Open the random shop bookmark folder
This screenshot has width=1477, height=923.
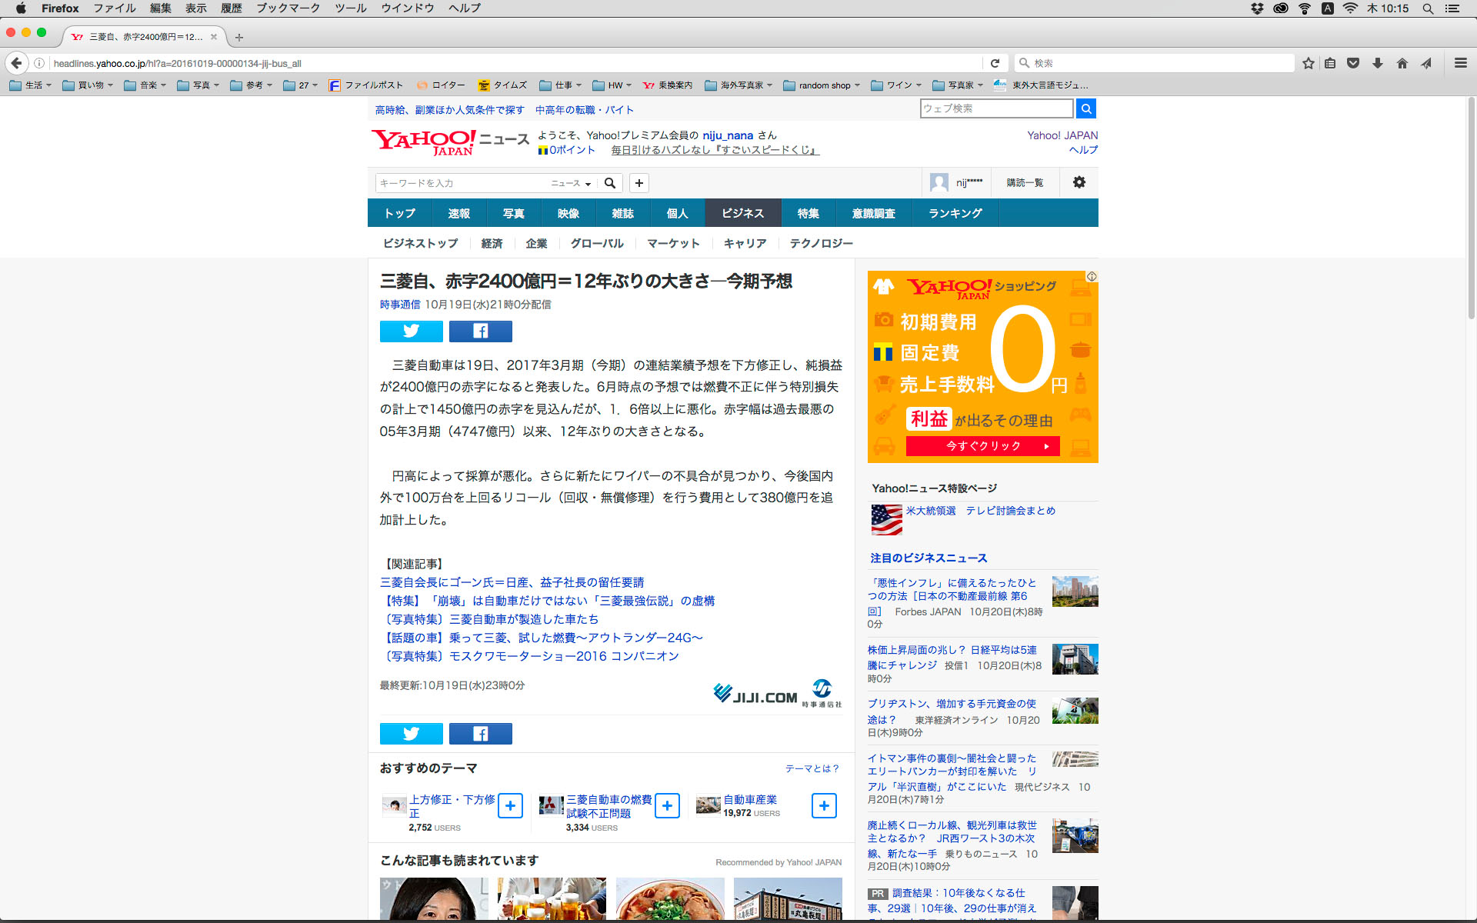click(822, 85)
